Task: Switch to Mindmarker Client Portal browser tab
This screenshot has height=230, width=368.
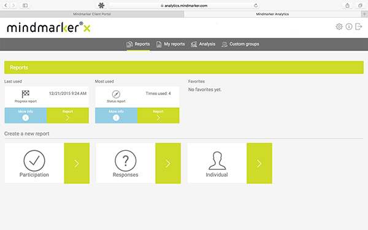Action: pyautogui.click(x=92, y=14)
